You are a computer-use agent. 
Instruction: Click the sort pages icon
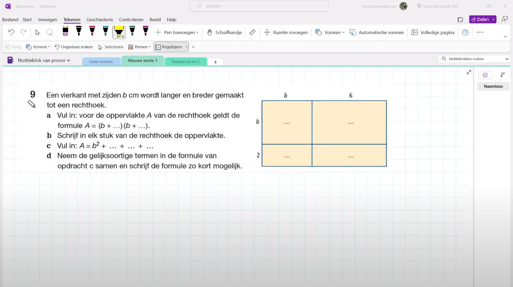click(x=503, y=75)
